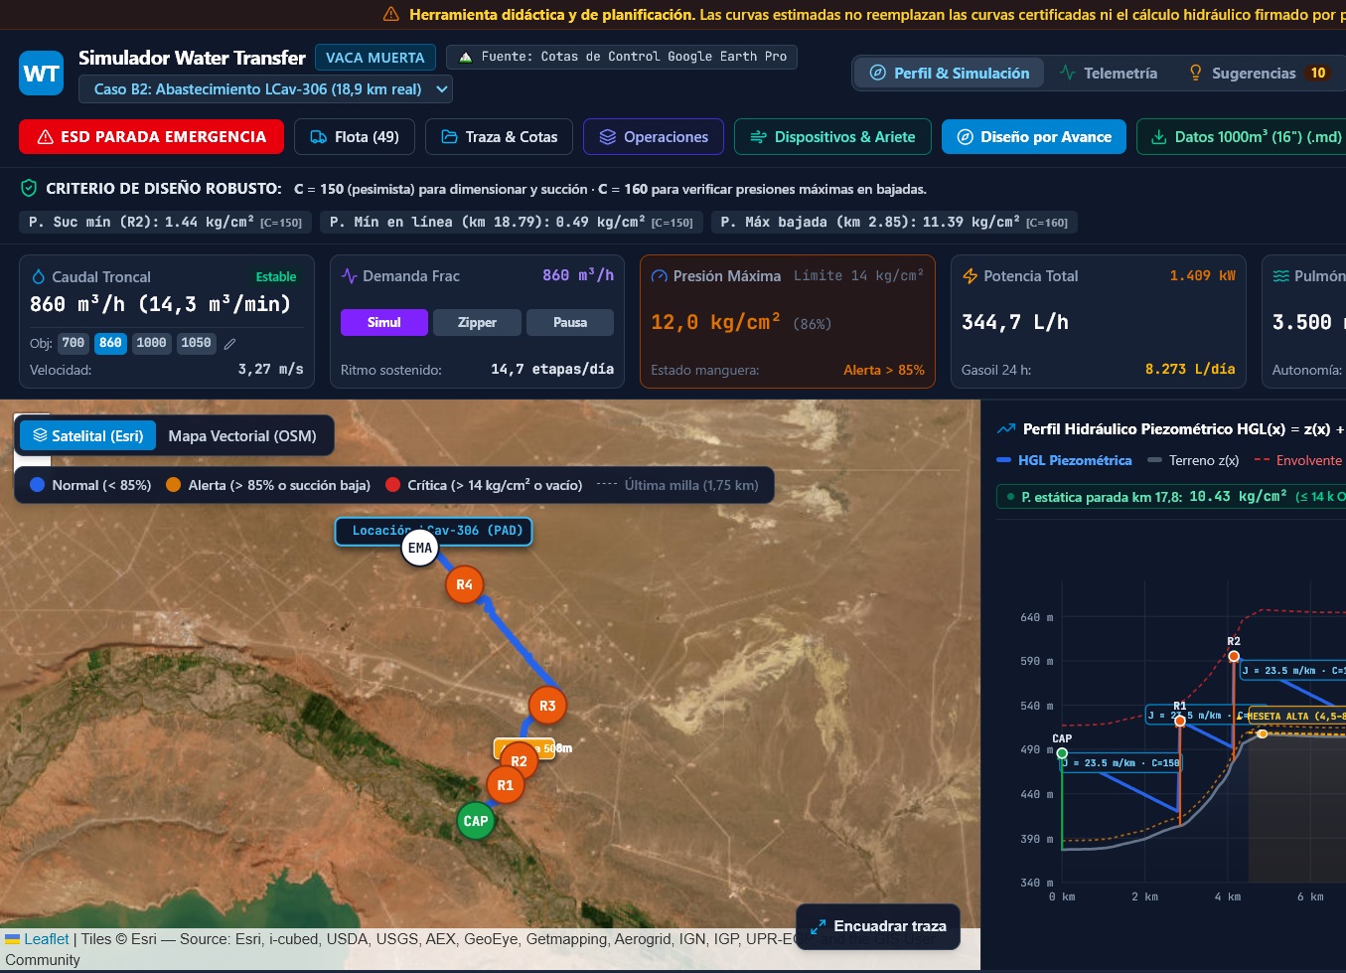Click the WT app logo
The image size is (1346, 973).
(x=42, y=74)
